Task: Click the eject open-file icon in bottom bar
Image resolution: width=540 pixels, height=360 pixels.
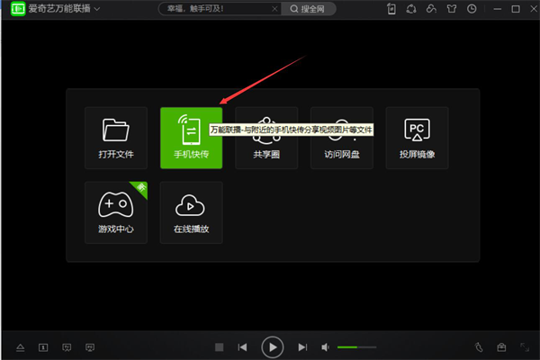Action: coord(21,347)
